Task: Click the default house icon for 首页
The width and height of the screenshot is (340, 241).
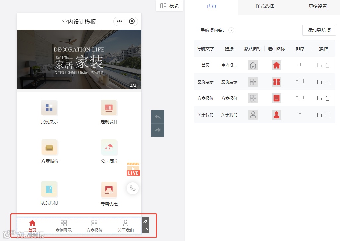Action: pos(253,65)
